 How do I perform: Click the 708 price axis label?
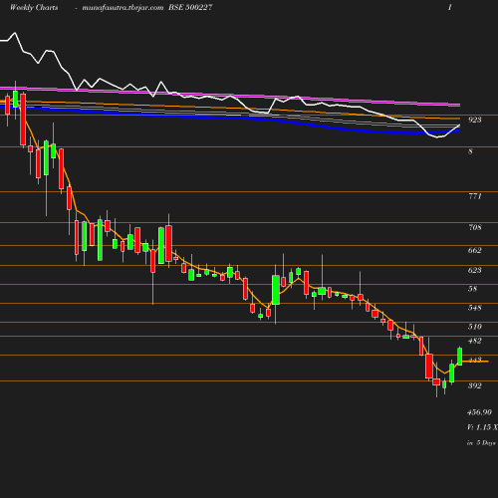pos(475,227)
